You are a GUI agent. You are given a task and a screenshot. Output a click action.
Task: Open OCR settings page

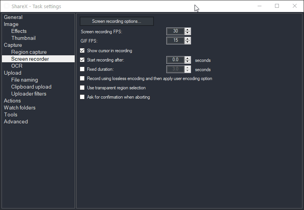[x=17, y=66]
